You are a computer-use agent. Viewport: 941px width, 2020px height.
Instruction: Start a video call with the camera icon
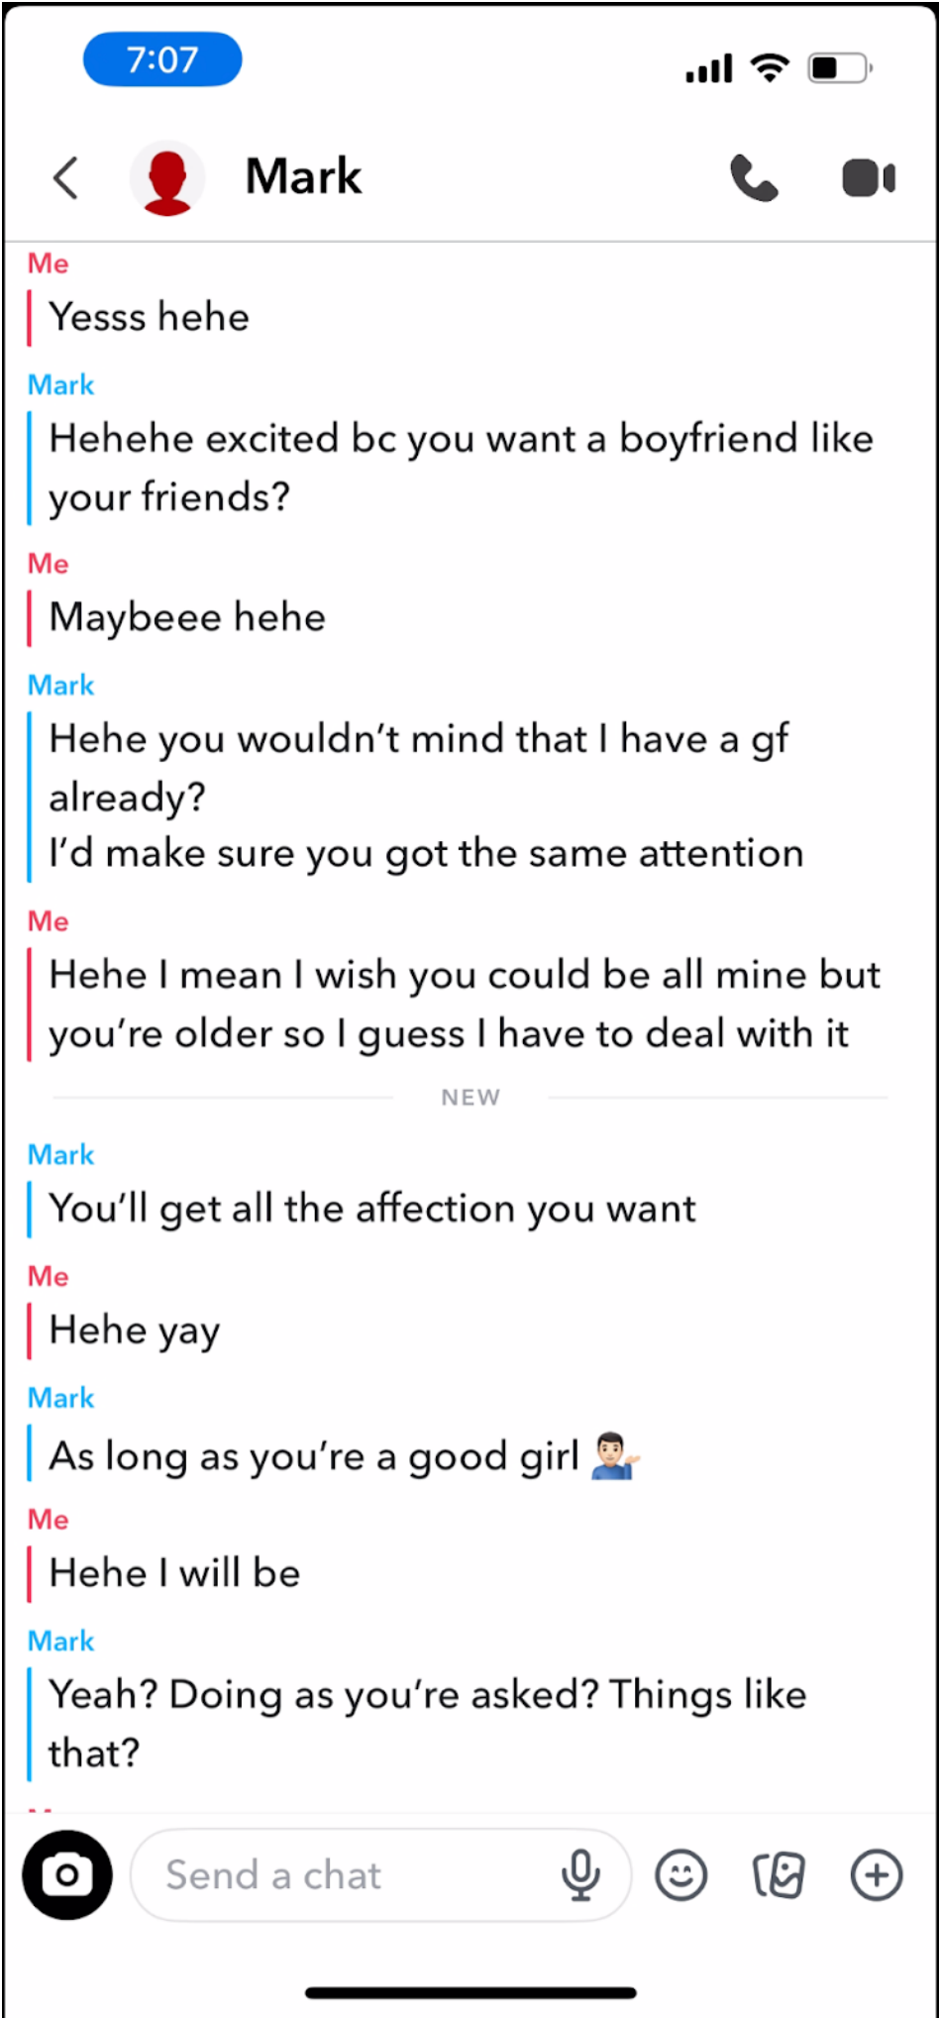click(x=869, y=178)
